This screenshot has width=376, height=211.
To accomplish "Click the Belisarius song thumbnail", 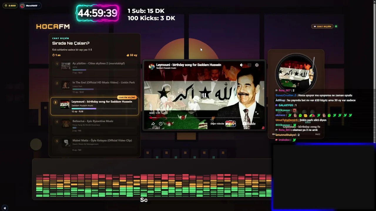I will point(66,124).
